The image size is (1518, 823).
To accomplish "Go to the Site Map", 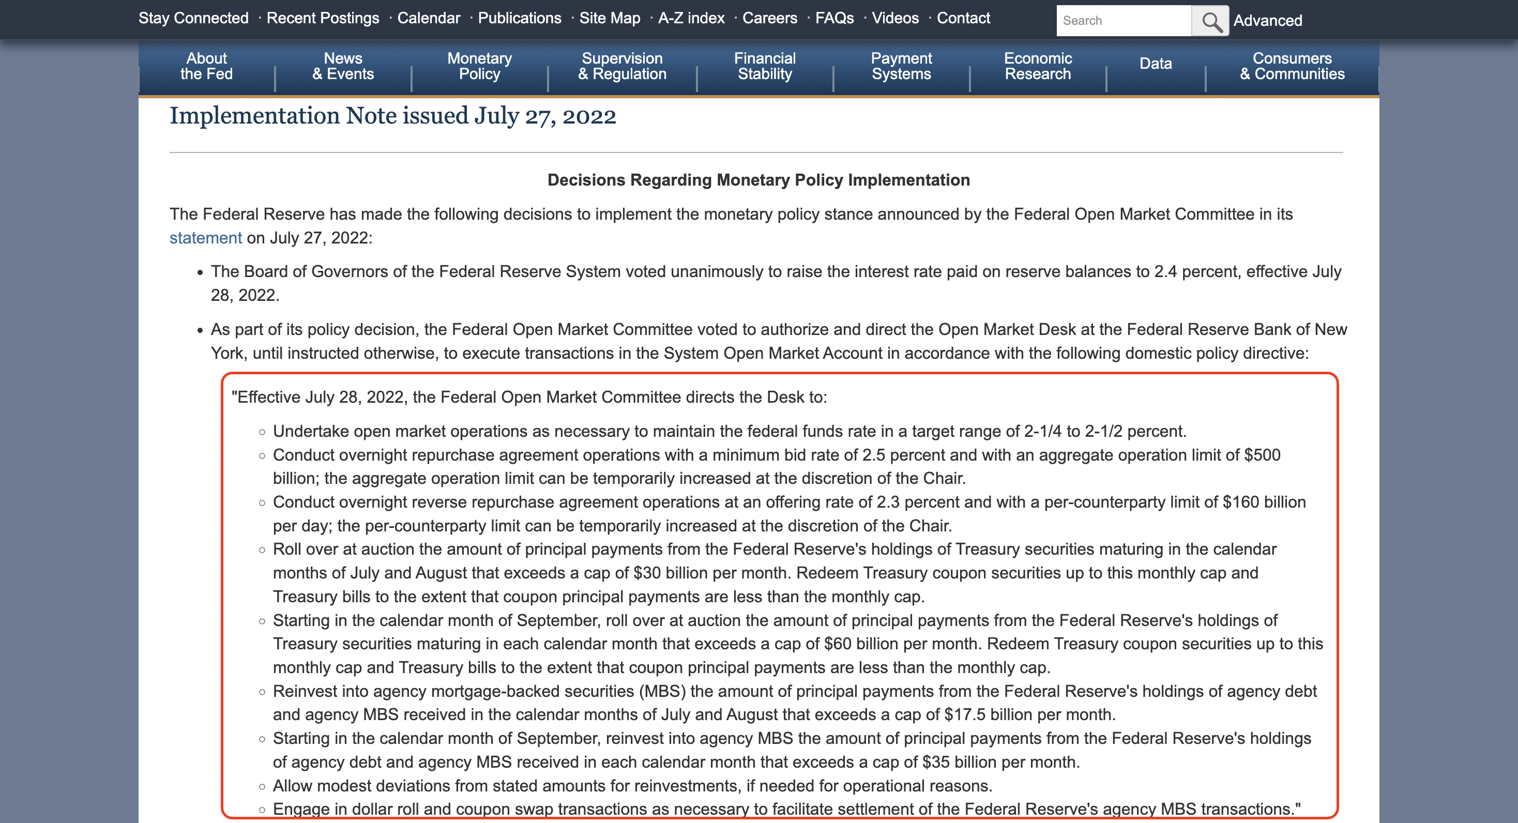I will [610, 18].
